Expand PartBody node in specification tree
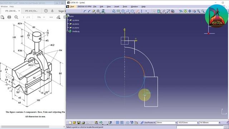Viewport: 229px width, 129px height. point(68,31)
